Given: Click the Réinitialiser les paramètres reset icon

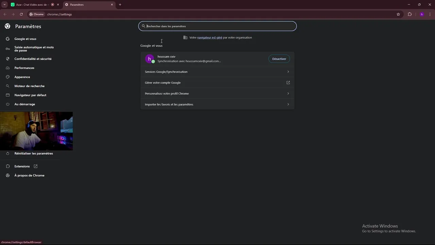Looking at the screenshot, I should pos(7,153).
